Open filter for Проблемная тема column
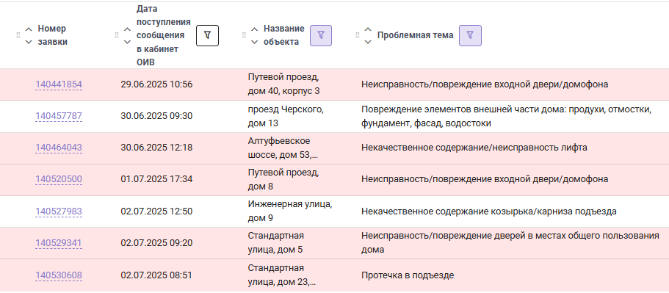Image resolution: width=669 pixels, height=293 pixels. coord(470,35)
